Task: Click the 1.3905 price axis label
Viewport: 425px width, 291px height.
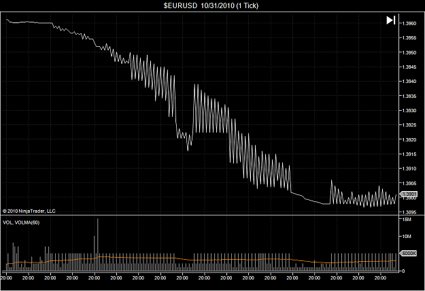Action: click(409, 184)
